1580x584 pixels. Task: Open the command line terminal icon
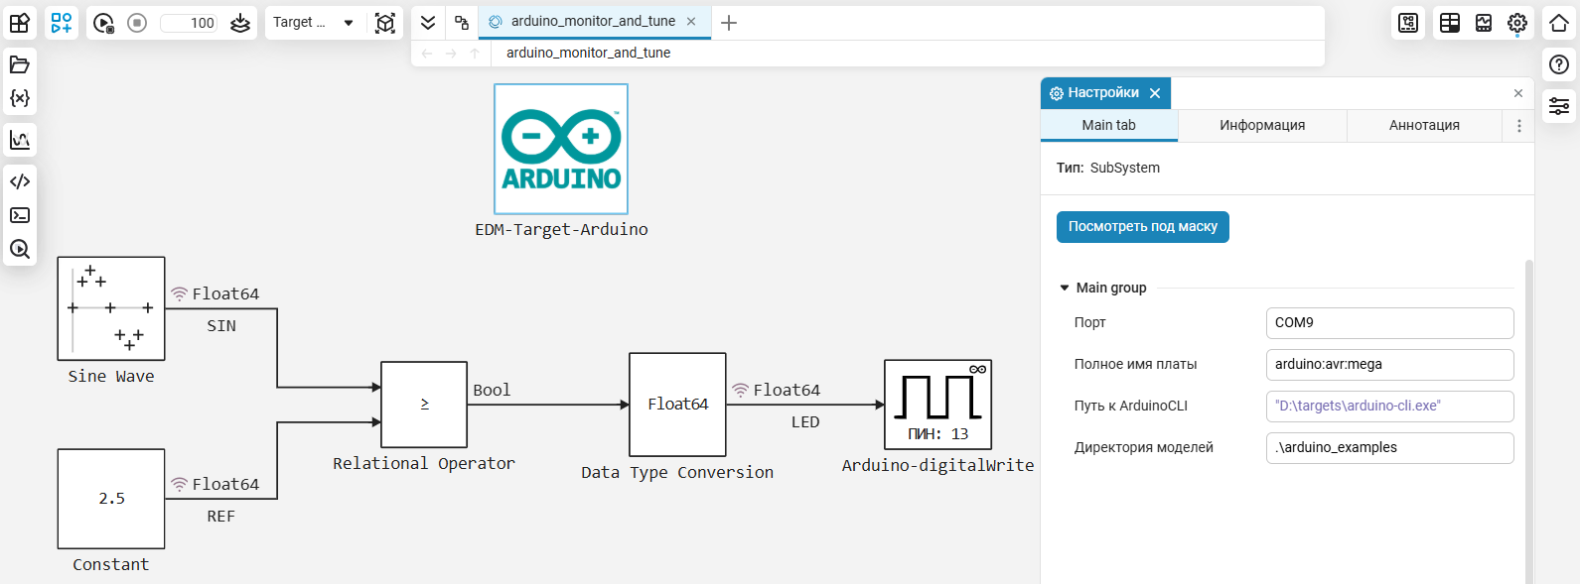click(x=20, y=215)
